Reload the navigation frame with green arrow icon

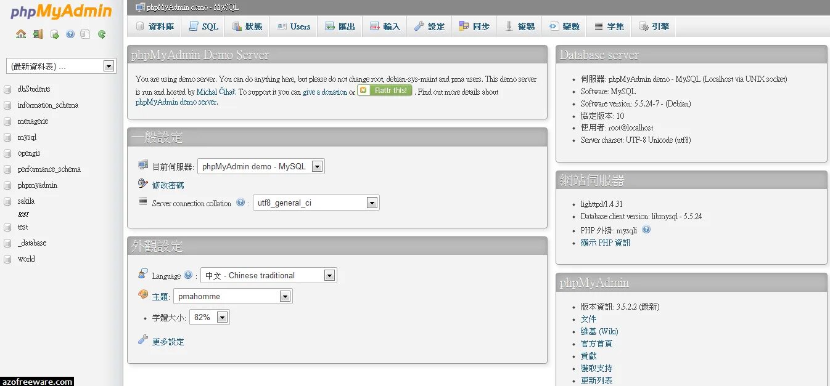point(102,34)
